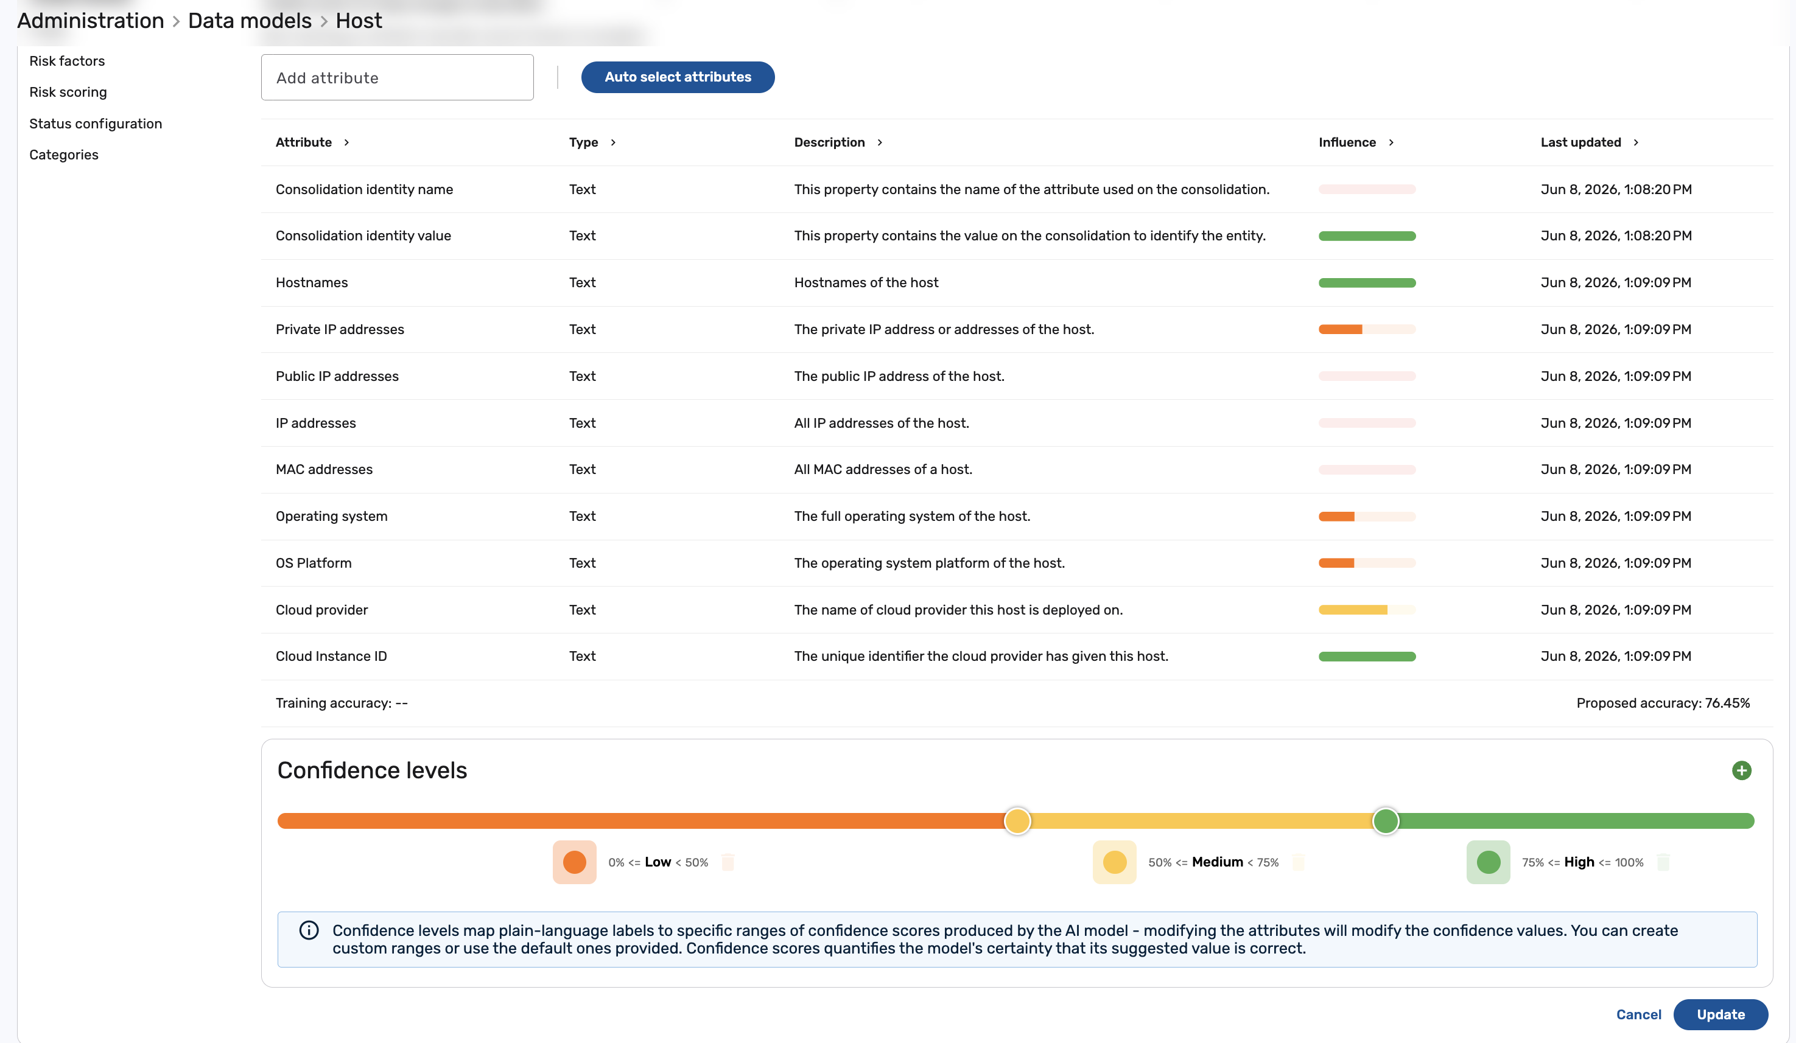Click Medium label in confidence levels

[1217, 862]
